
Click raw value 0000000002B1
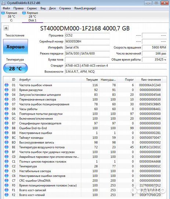pyautogui.click(x=150, y=133)
